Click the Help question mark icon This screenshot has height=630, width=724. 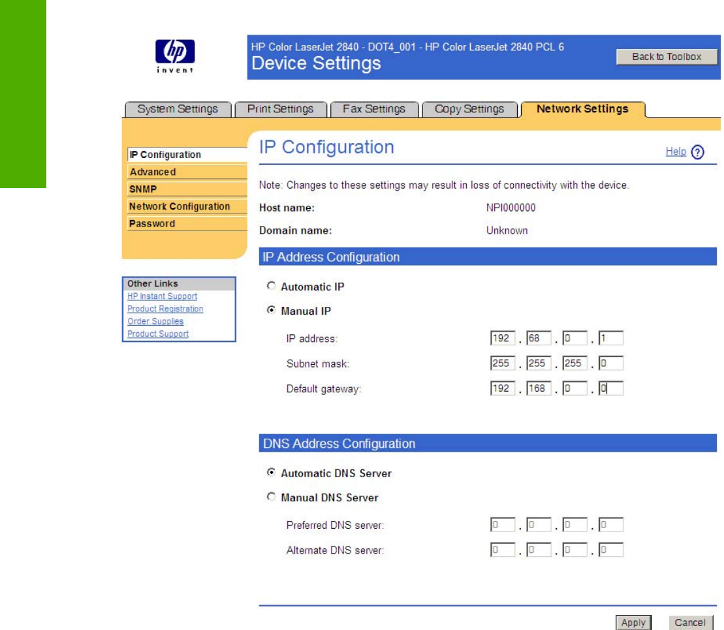[x=698, y=152]
